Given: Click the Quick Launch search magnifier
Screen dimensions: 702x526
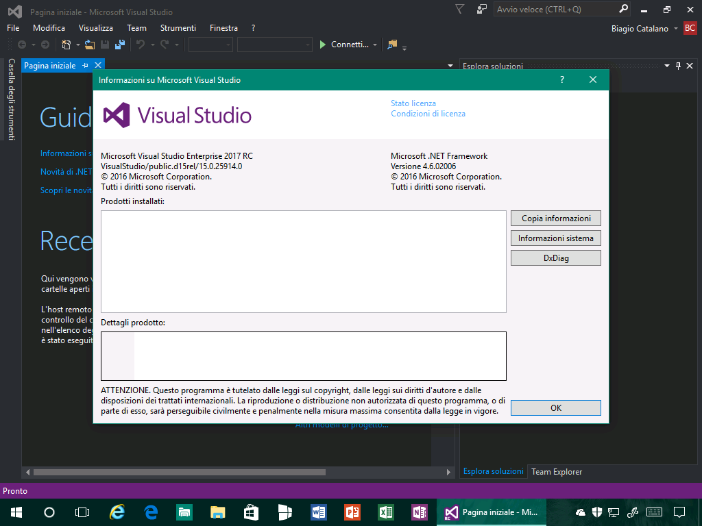Looking at the screenshot, I should [x=623, y=9].
